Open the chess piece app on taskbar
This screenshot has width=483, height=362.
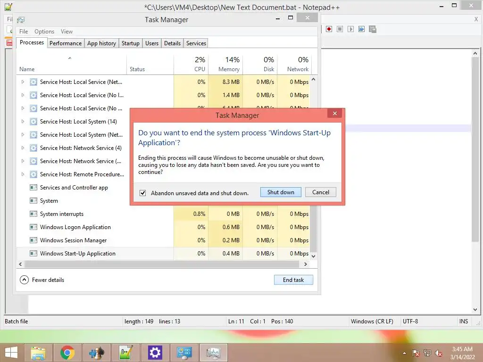(96, 353)
